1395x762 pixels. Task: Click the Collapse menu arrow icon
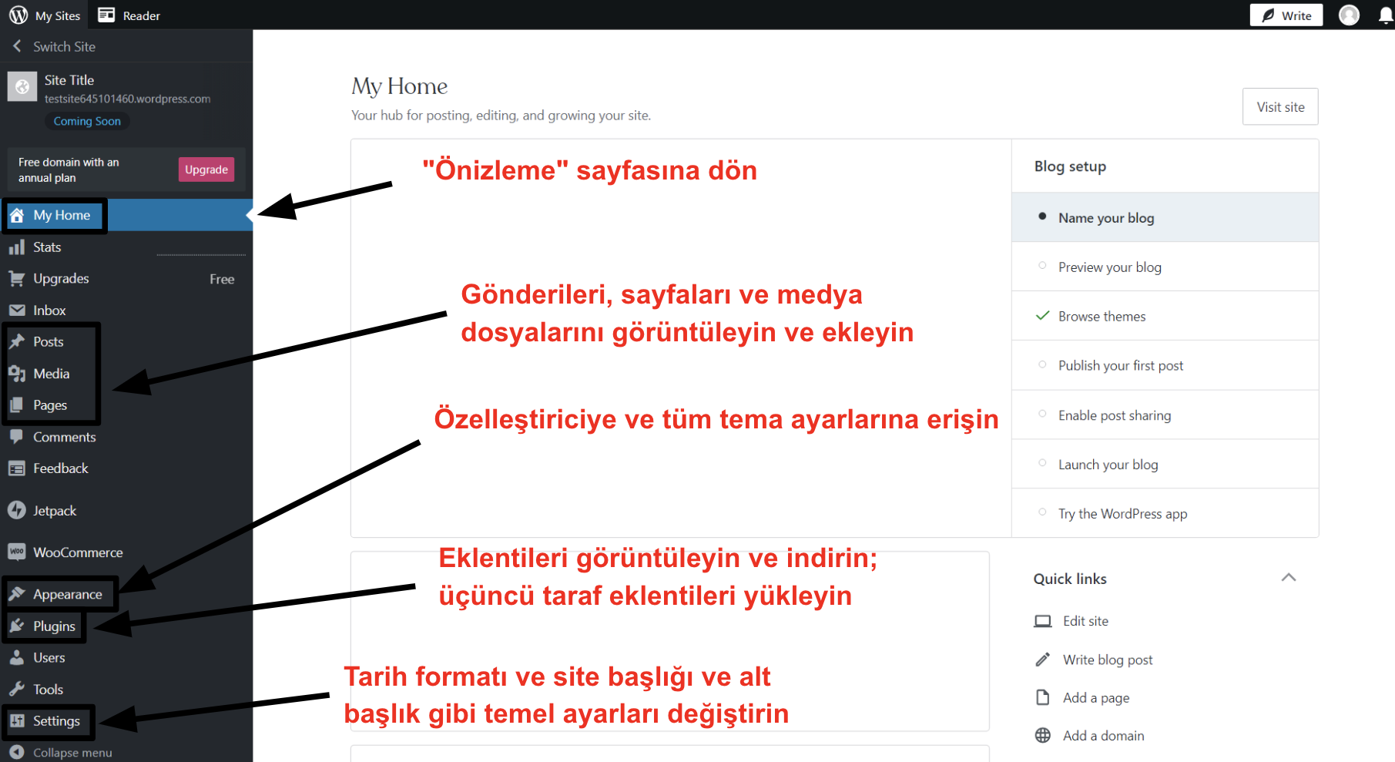(17, 752)
